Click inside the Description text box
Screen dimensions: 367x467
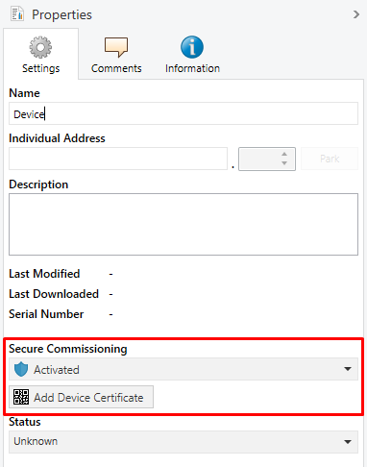coord(183,224)
